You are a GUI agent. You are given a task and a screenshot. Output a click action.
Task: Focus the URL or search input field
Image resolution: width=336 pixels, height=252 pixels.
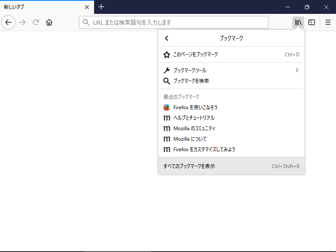[x=173, y=22]
